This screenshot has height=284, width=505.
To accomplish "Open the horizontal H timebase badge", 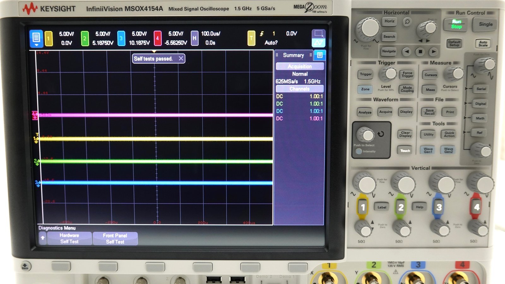I will tap(194, 38).
